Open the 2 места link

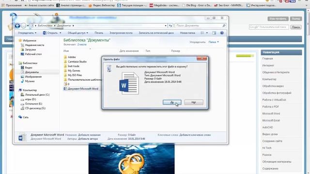click(82, 44)
